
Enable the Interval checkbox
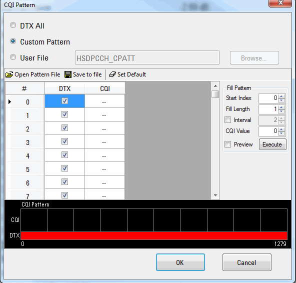click(x=228, y=120)
